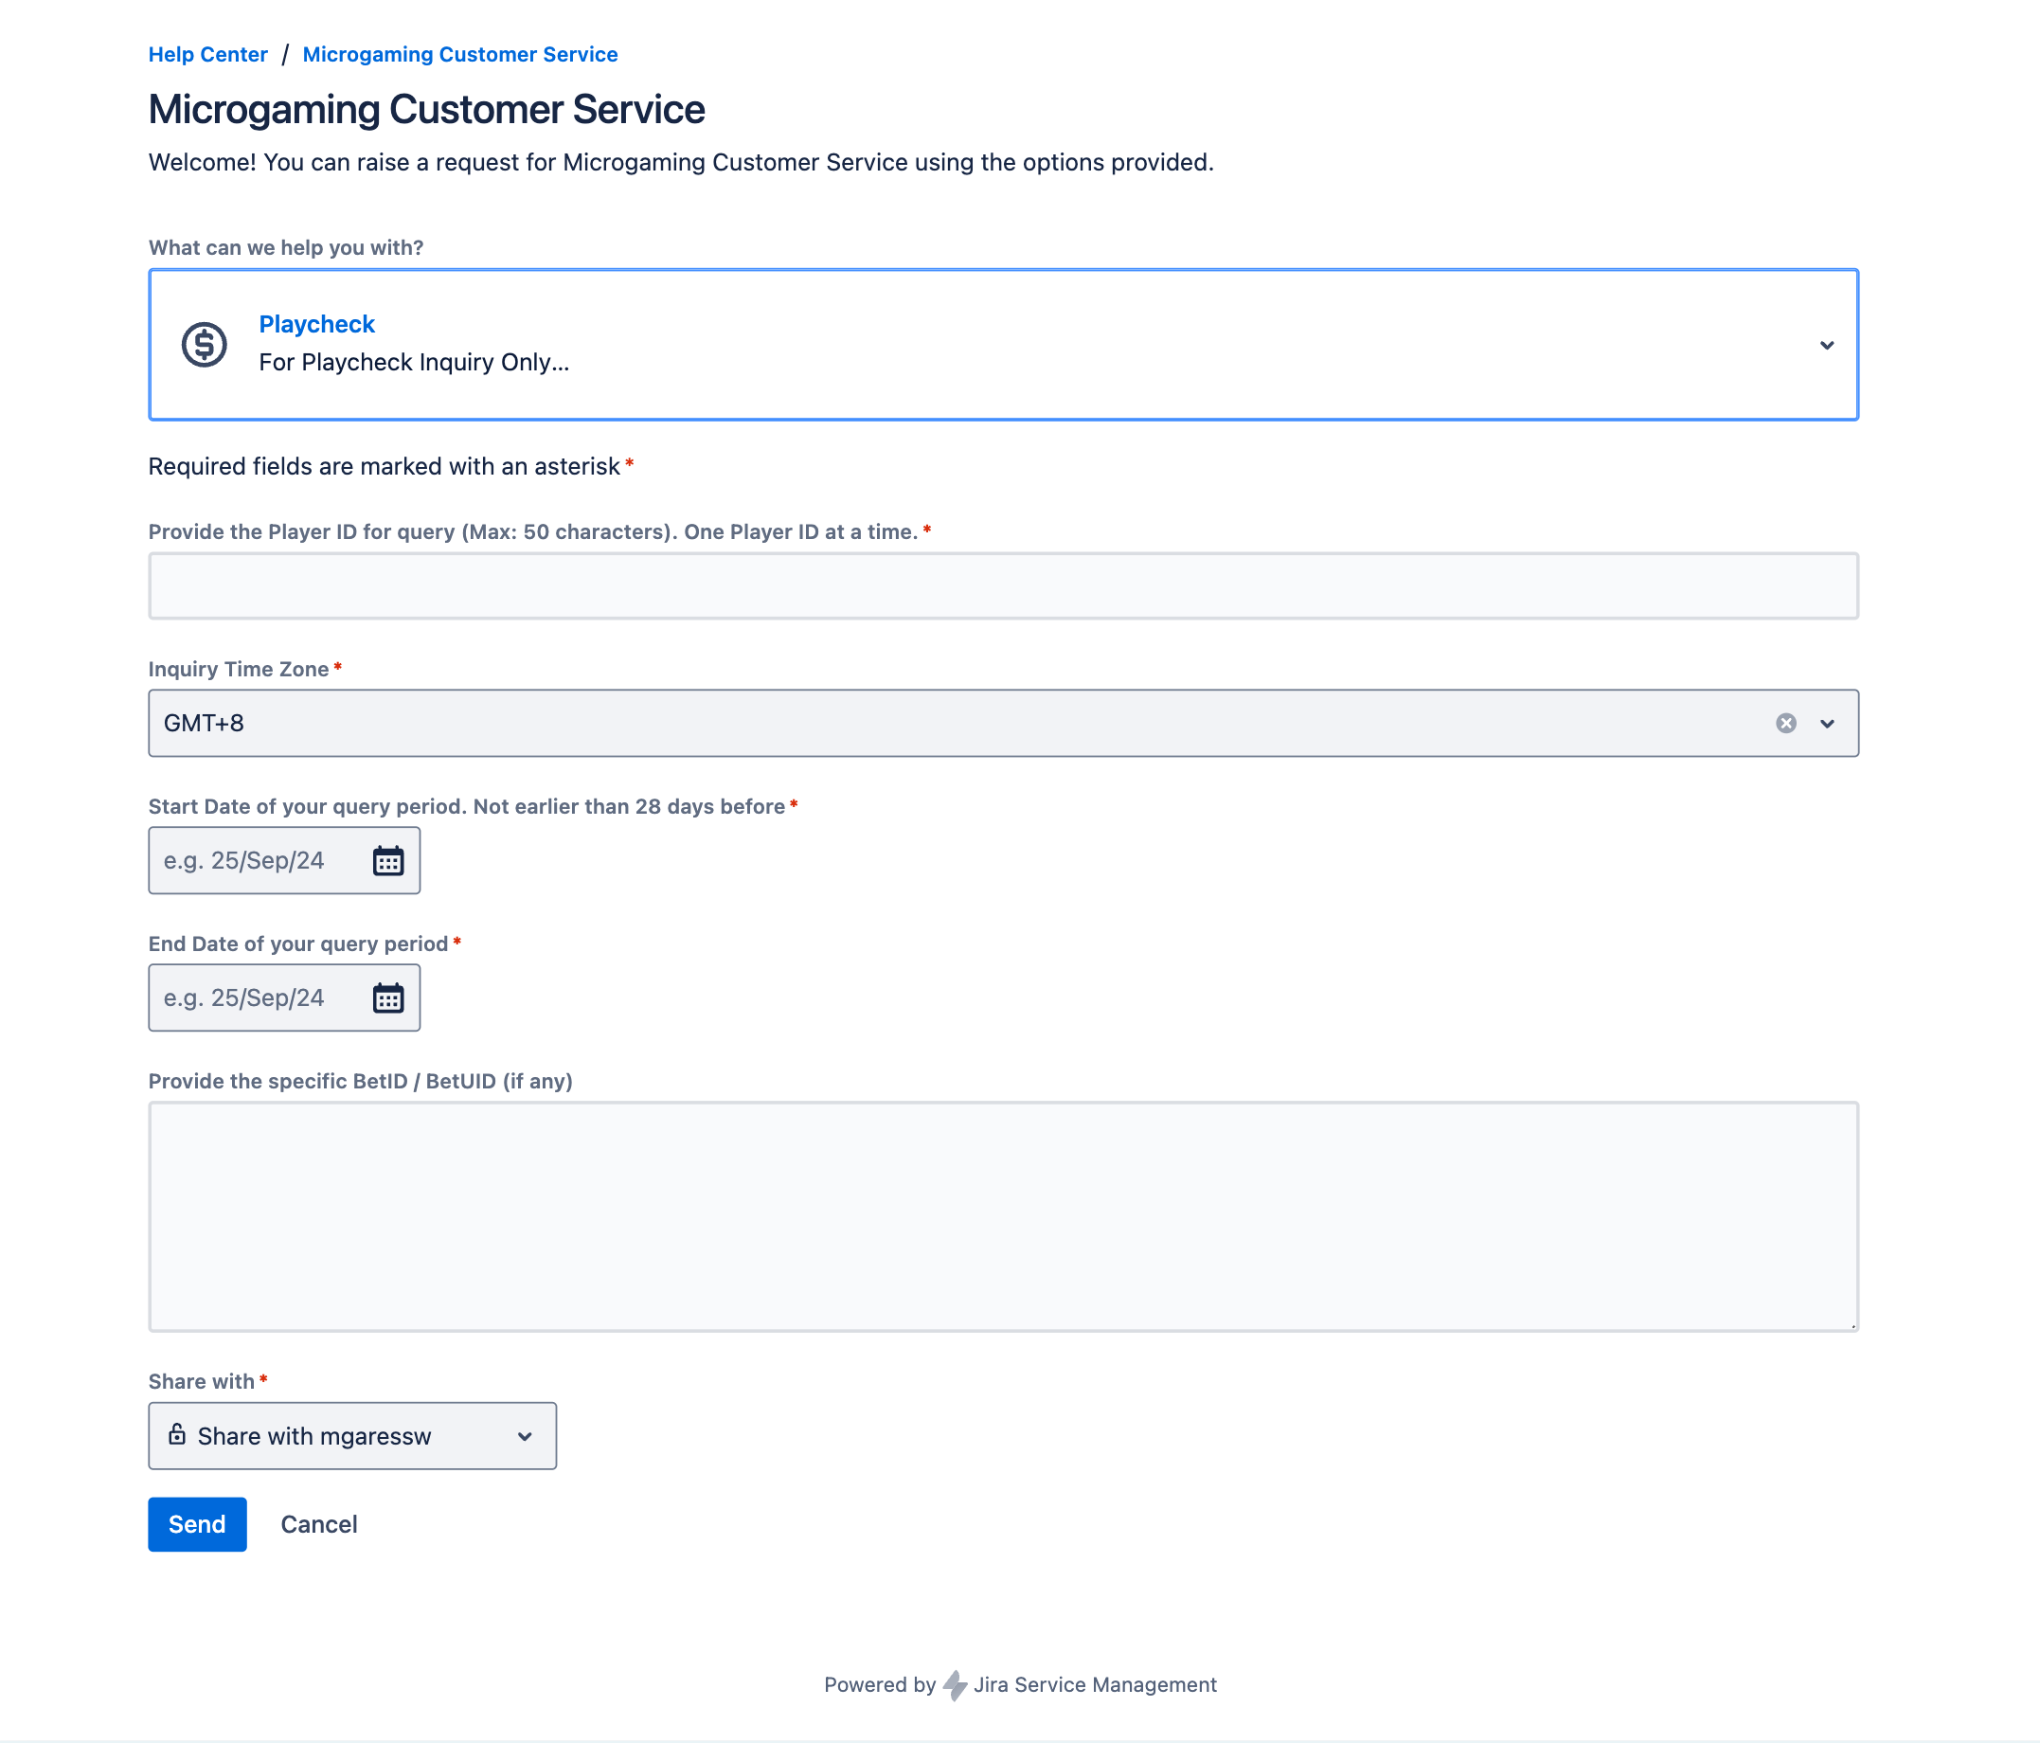Click the Jira Service Management logo
Screen dimensions: 2040x1743
coord(955,1685)
